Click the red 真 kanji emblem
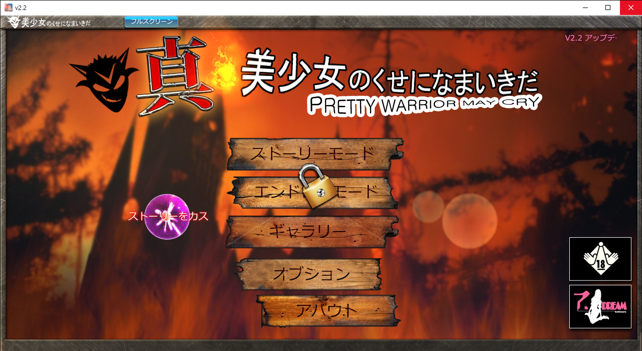The width and height of the screenshot is (642, 351). pos(175,76)
